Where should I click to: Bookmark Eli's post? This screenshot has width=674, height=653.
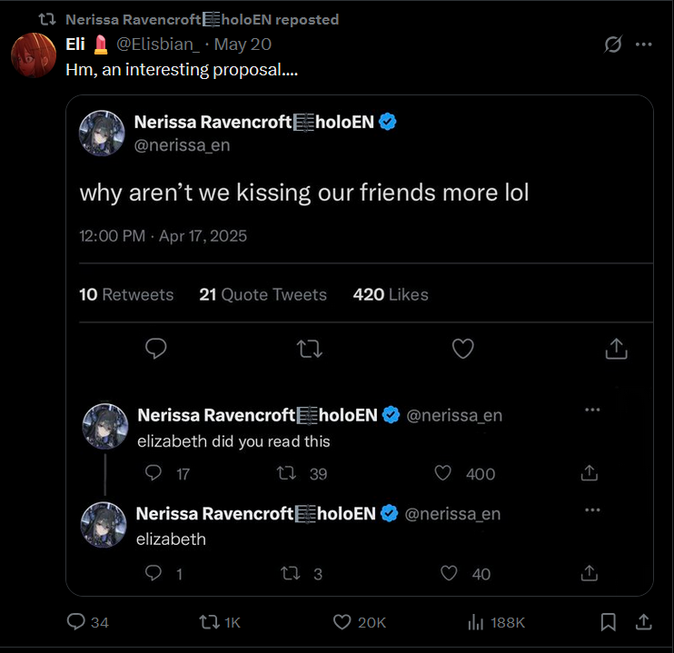[x=609, y=622]
